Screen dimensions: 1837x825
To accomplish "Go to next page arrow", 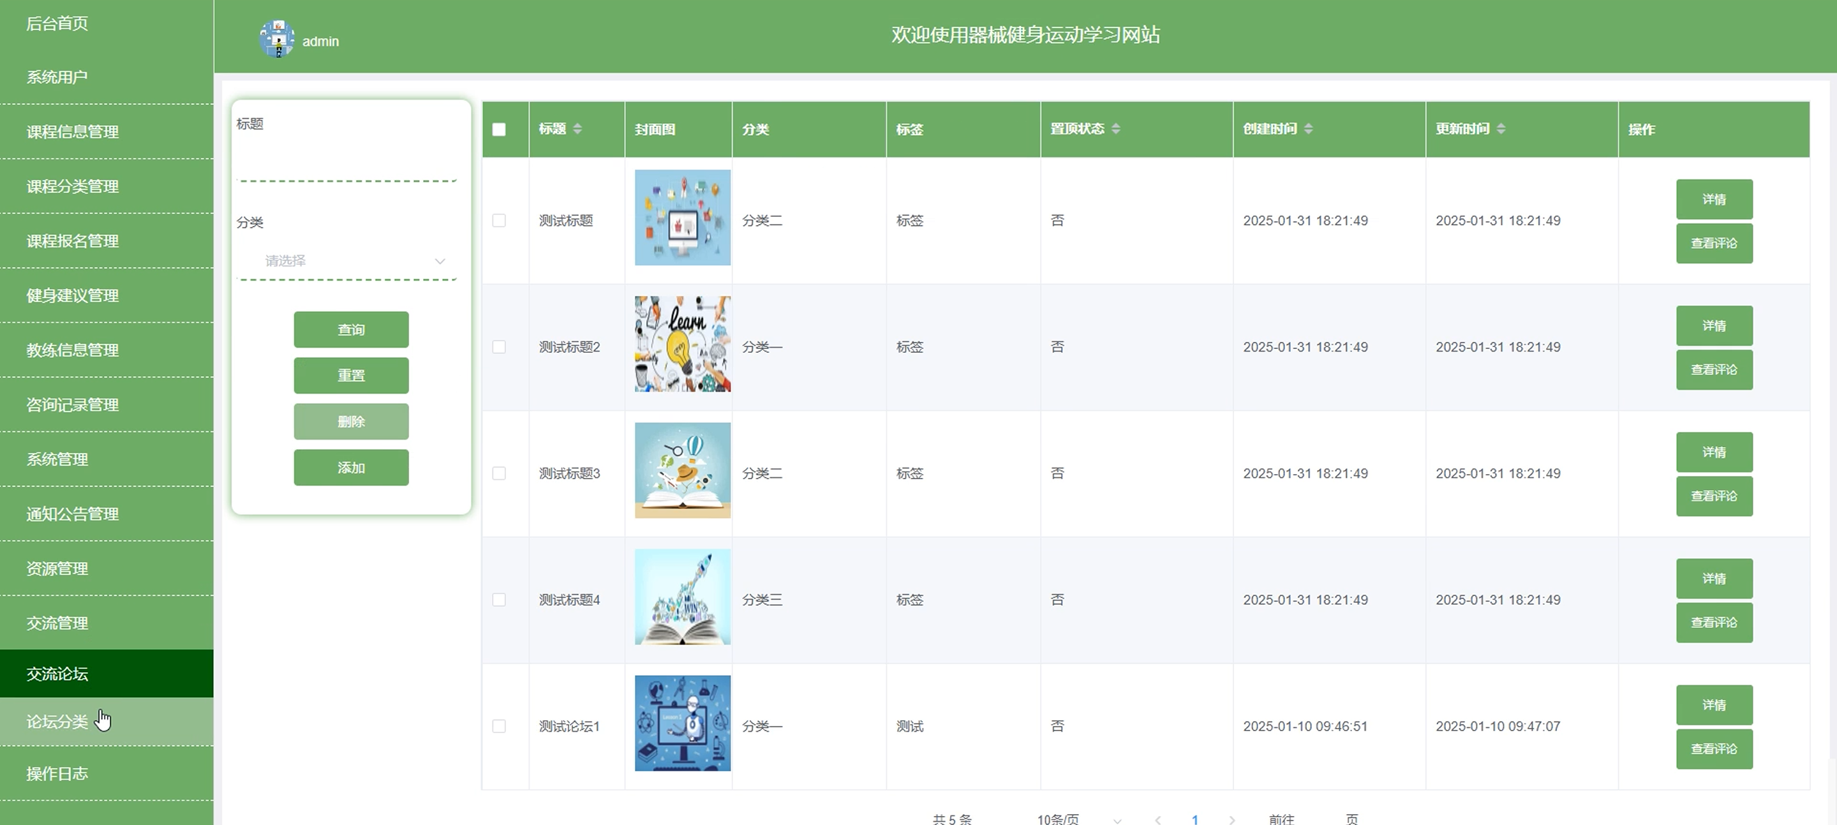I will [x=1231, y=819].
